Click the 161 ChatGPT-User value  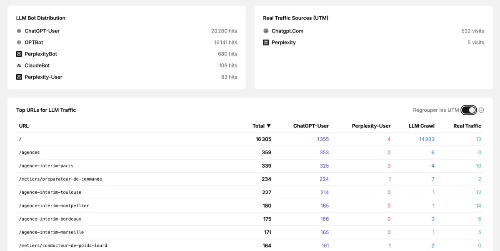tap(325, 246)
